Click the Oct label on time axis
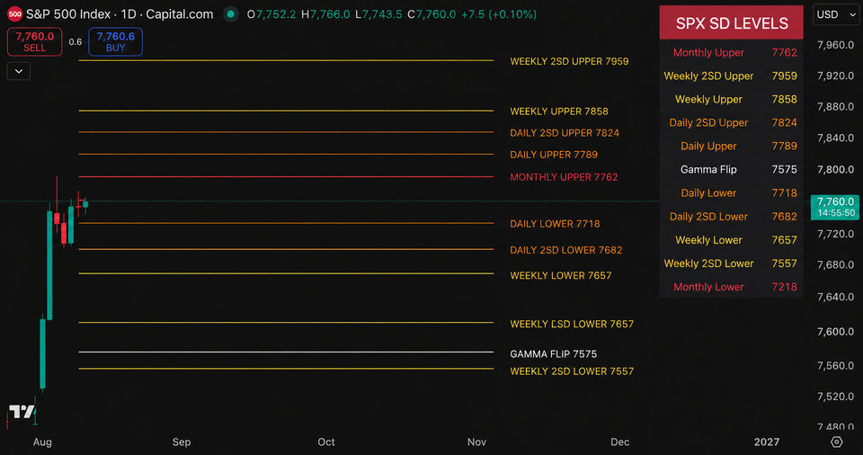Image resolution: width=863 pixels, height=455 pixels. click(326, 442)
